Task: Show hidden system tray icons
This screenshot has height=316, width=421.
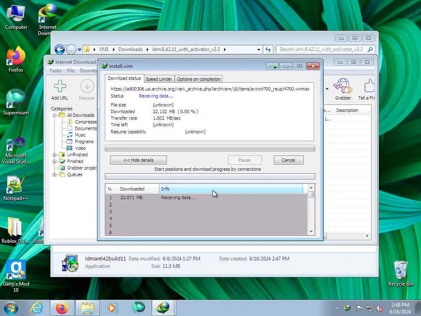Action: pos(337,308)
